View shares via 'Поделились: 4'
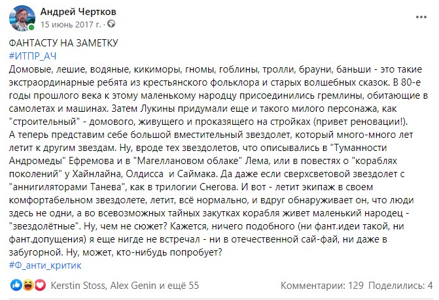This screenshot has width=439, height=300. (400, 286)
